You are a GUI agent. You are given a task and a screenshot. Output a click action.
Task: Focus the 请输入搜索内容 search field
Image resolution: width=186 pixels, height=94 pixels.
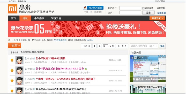[139, 46]
